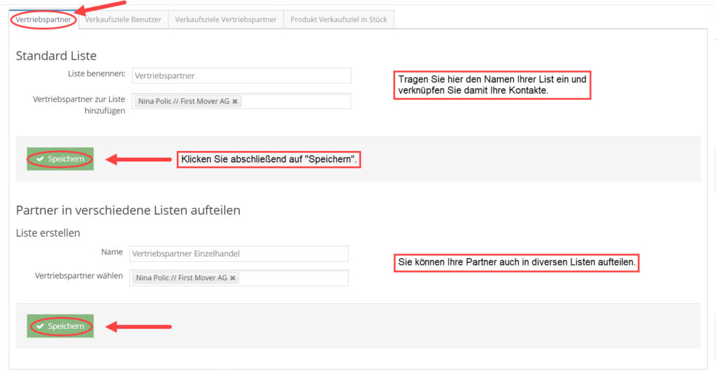Select Nina Polic chip in Standard Liste
Screen dimensions: 716x373
[x=182, y=101]
